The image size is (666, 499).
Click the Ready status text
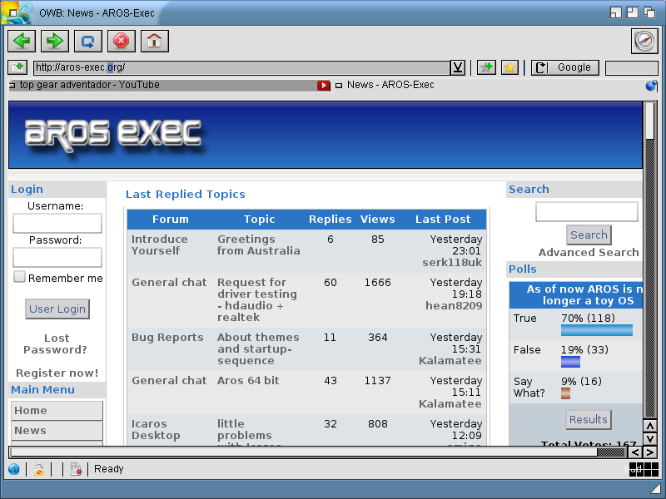pos(109,469)
